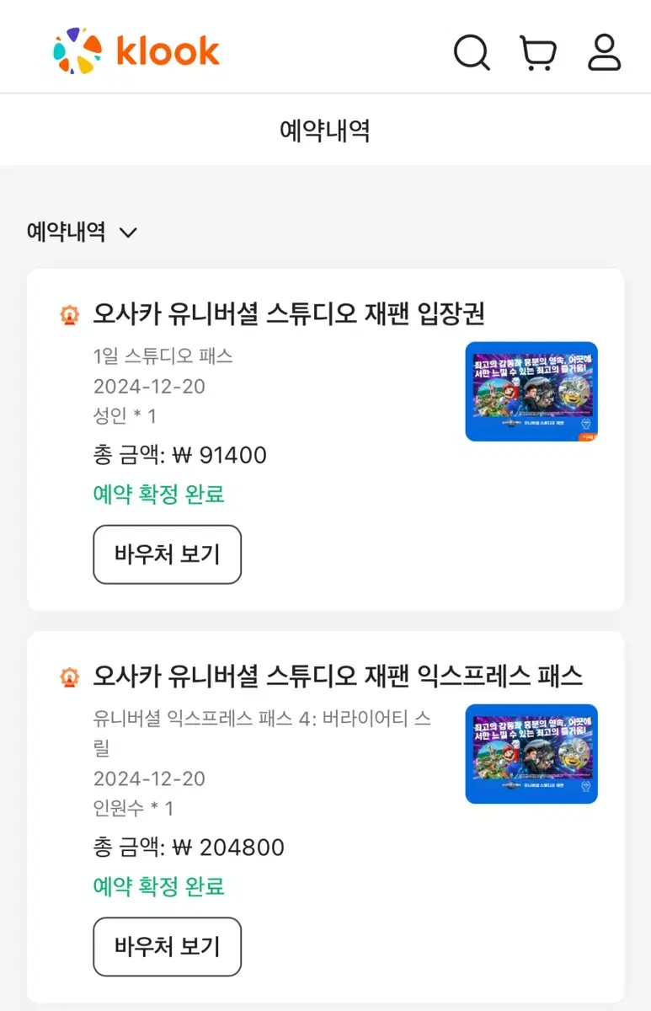651x1011 pixels.
Task: Click 예약 확정 완료 status under ₩ 91400
Action: 158,494
